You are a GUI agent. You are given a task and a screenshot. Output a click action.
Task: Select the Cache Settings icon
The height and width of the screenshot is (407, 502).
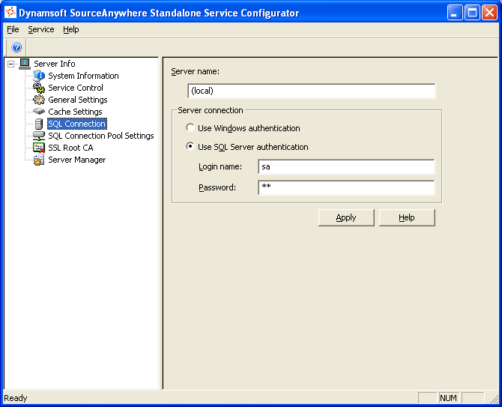(x=39, y=112)
